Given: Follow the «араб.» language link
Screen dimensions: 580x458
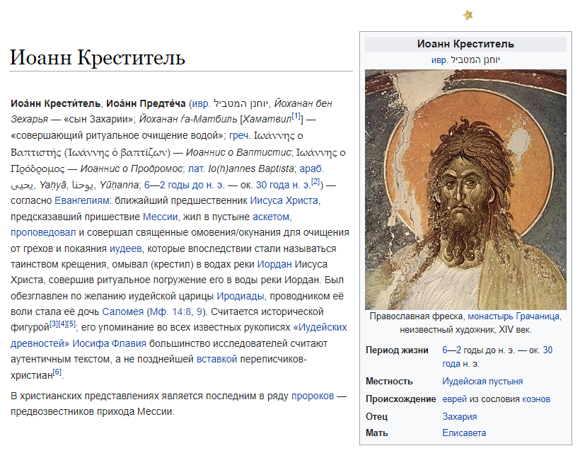Looking at the screenshot, I should [x=311, y=168].
